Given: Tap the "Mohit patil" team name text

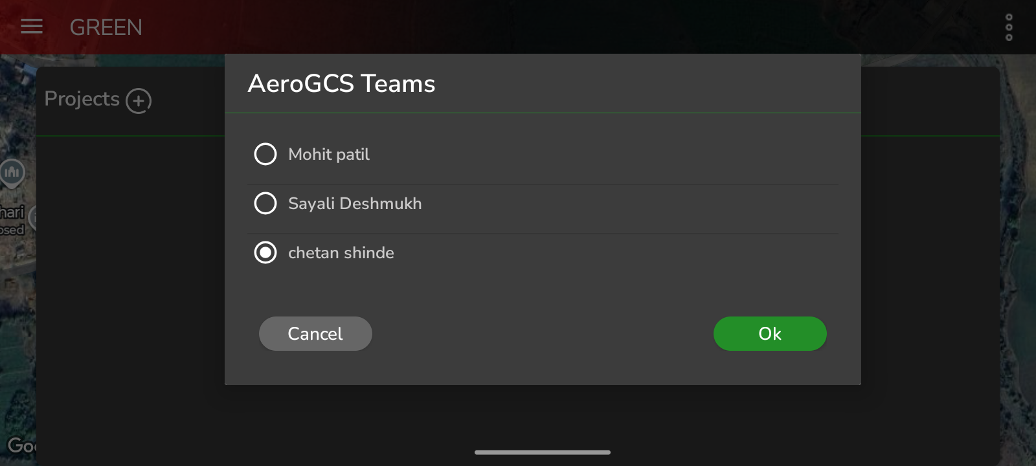Looking at the screenshot, I should pyautogui.click(x=329, y=154).
